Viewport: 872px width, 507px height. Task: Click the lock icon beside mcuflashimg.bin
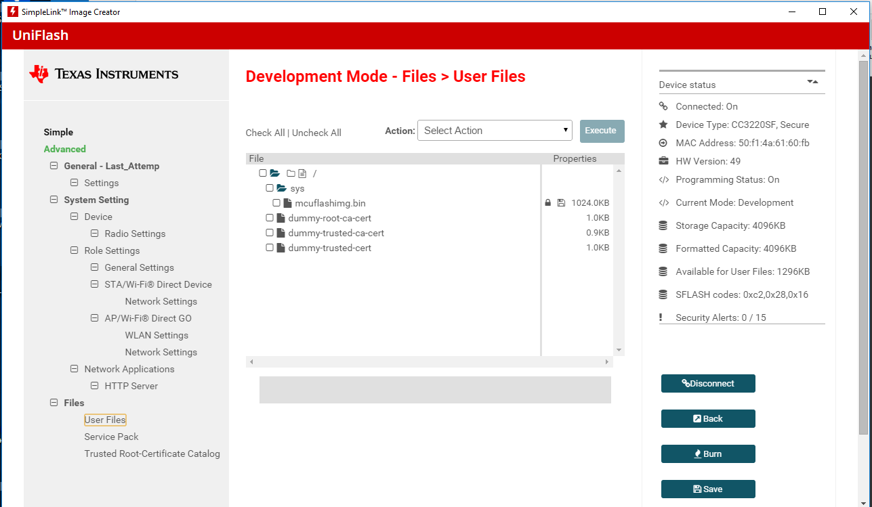pyautogui.click(x=548, y=203)
